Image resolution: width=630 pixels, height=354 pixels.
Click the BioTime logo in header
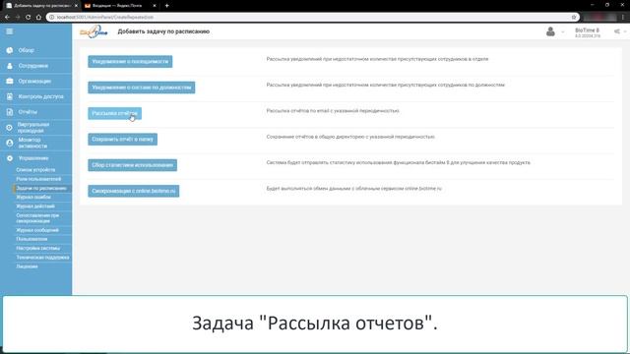click(94, 31)
